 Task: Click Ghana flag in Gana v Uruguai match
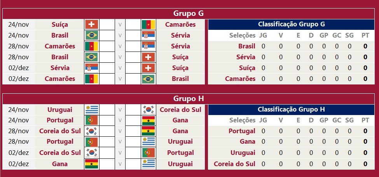tap(92, 164)
